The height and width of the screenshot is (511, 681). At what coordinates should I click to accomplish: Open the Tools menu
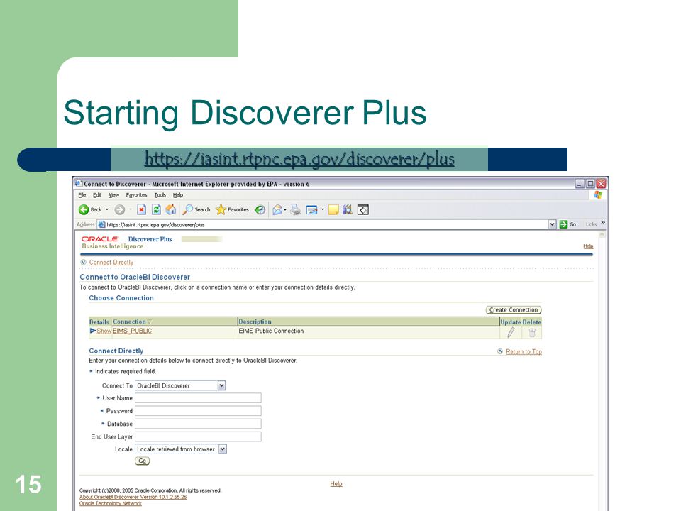pyautogui.click(x=160, y=195)
